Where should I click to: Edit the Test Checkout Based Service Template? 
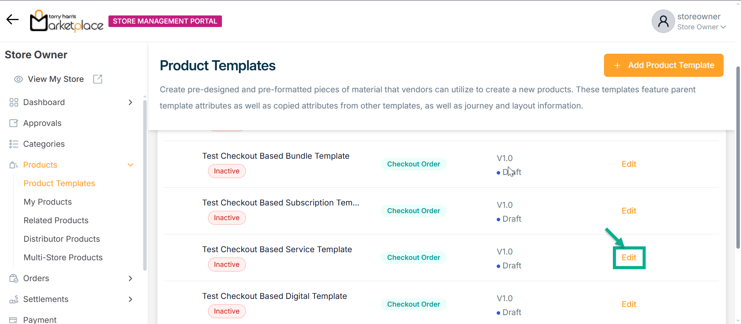pos(629,258)
